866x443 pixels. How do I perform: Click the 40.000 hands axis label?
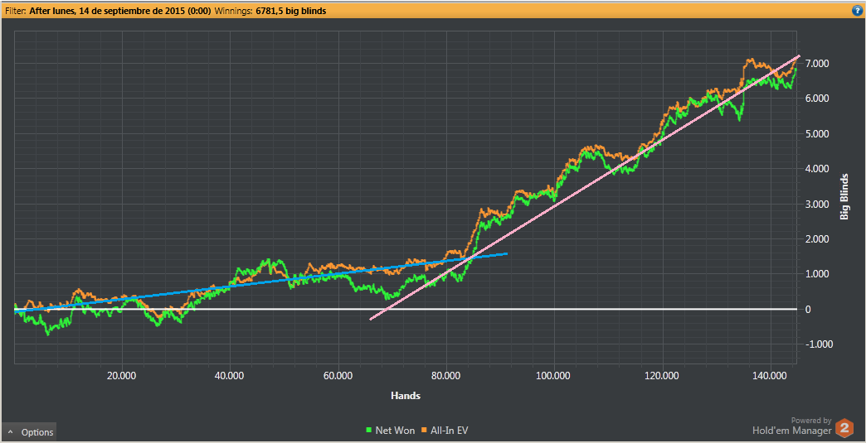229,375
